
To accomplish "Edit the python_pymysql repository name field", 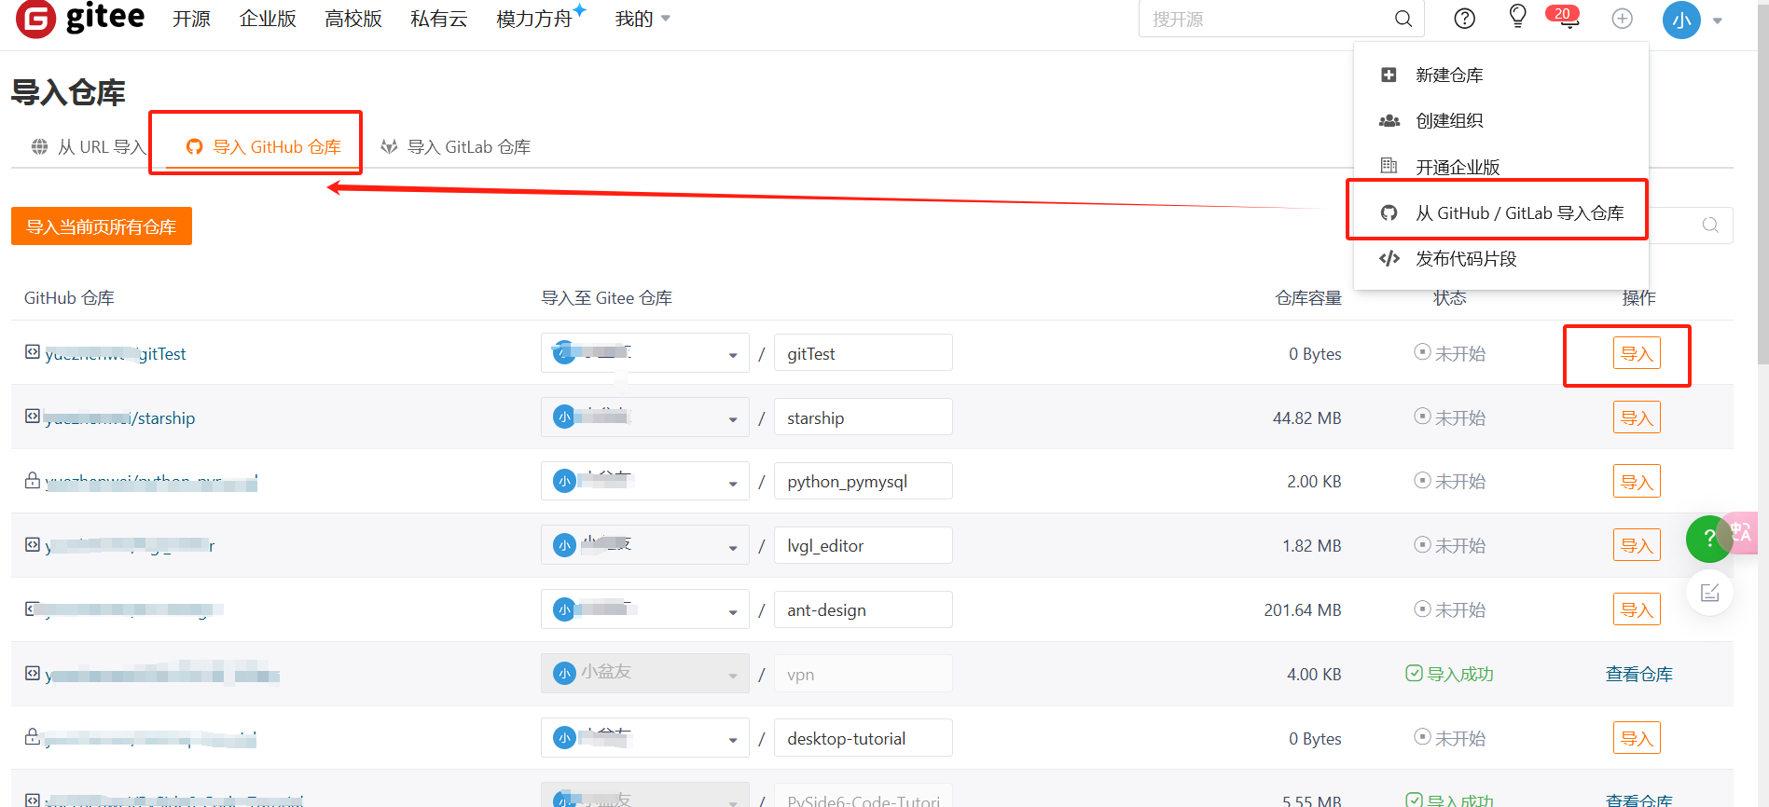I will coord(863,481).
